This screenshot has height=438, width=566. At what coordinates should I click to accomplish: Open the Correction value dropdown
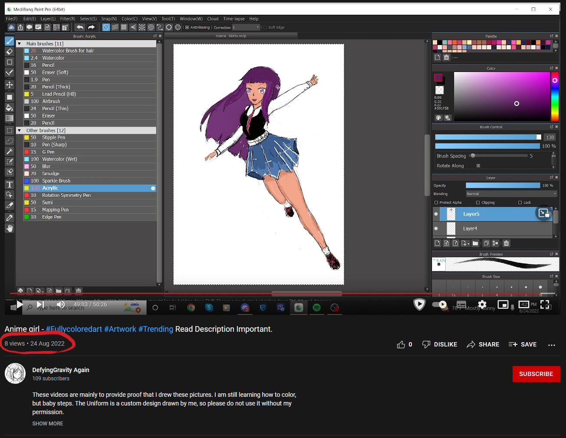click(x=246, y=27)
